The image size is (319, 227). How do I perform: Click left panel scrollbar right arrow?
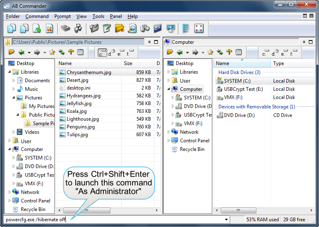click(x=157, y=210)
